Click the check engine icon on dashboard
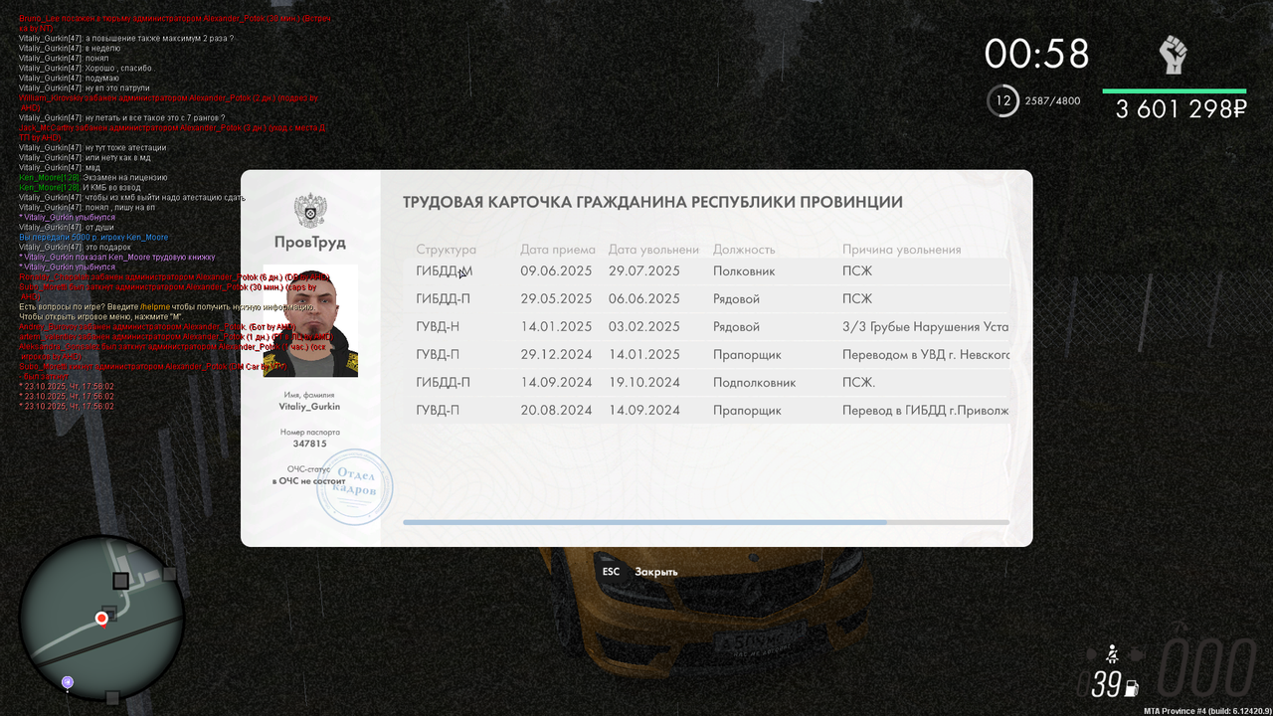The image size is (1273, 716). pyautogui.click(x=1137, y=654)
